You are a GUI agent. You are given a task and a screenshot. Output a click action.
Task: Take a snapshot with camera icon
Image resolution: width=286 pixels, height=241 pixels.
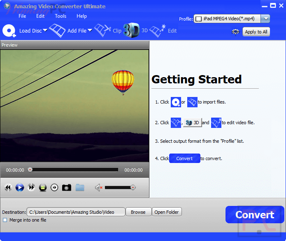pyautogui.click(x=67, y=188)
